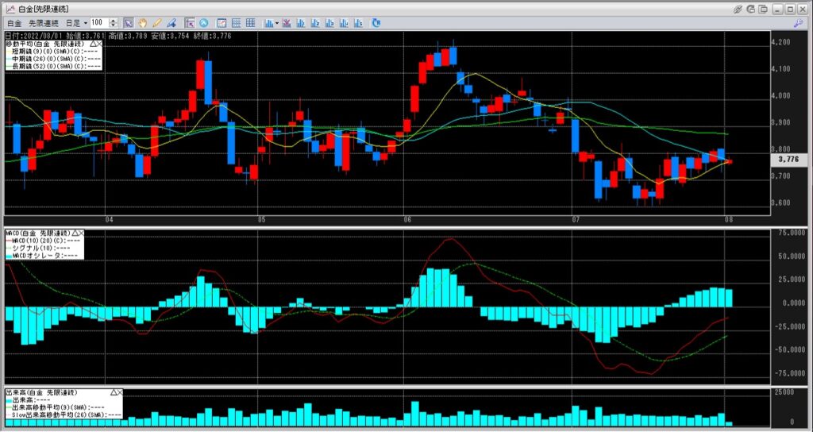The image size is (813, 432).
Task: Collapse the 出来高 legend with triangle
Action: [x=114, y=392]
